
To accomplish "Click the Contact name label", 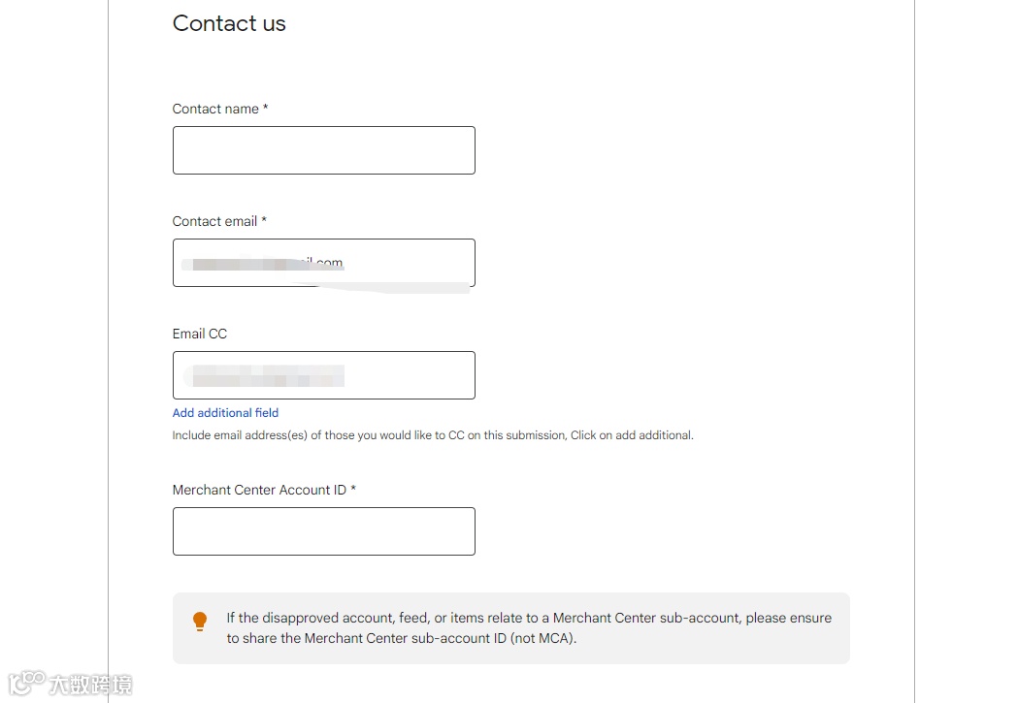I will tap(215, 109).
